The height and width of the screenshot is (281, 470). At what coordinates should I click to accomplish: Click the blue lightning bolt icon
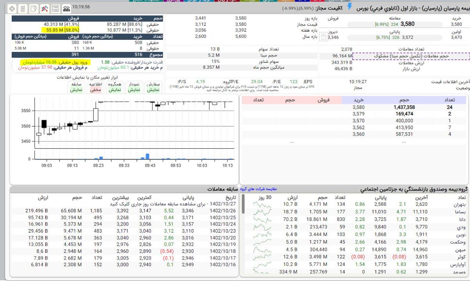(349, 6)
